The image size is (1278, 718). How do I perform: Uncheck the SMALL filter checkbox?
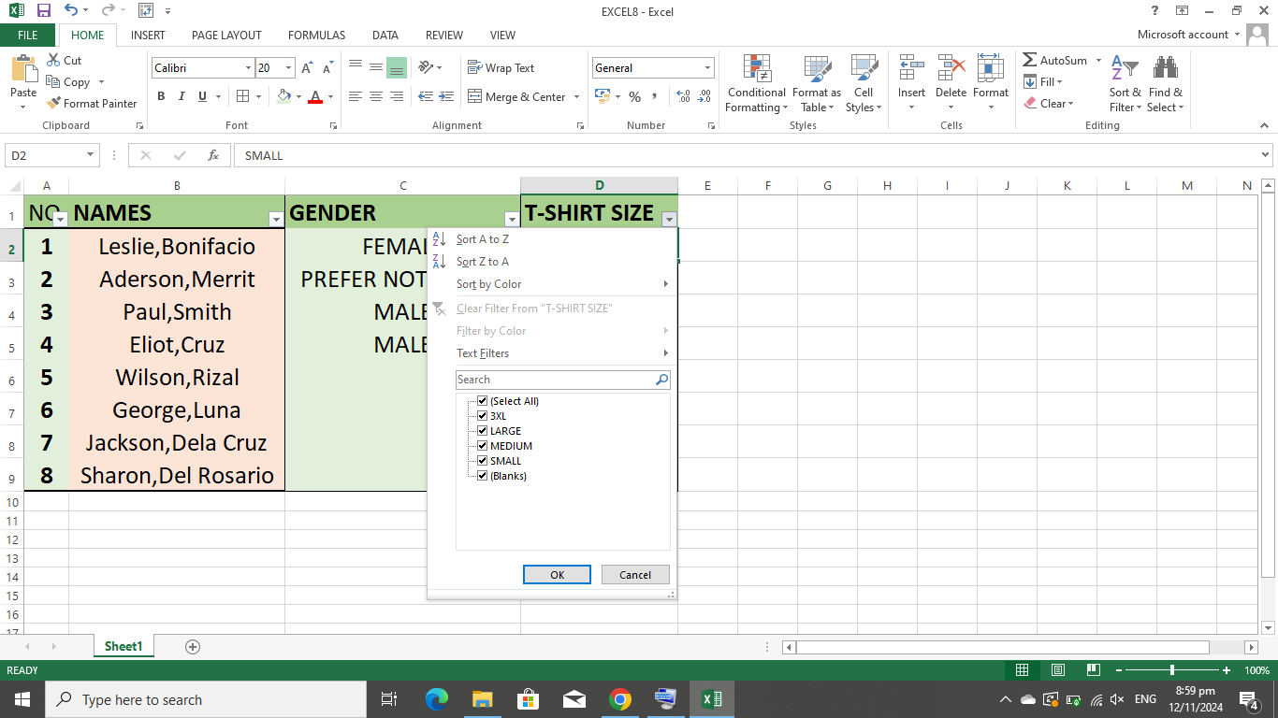(x=483, y=461)
